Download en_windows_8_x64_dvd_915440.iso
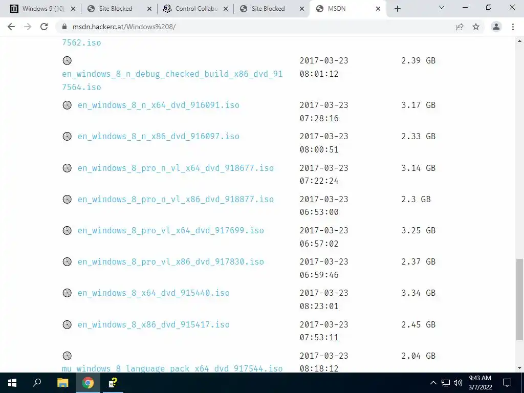 click(154, 293)
